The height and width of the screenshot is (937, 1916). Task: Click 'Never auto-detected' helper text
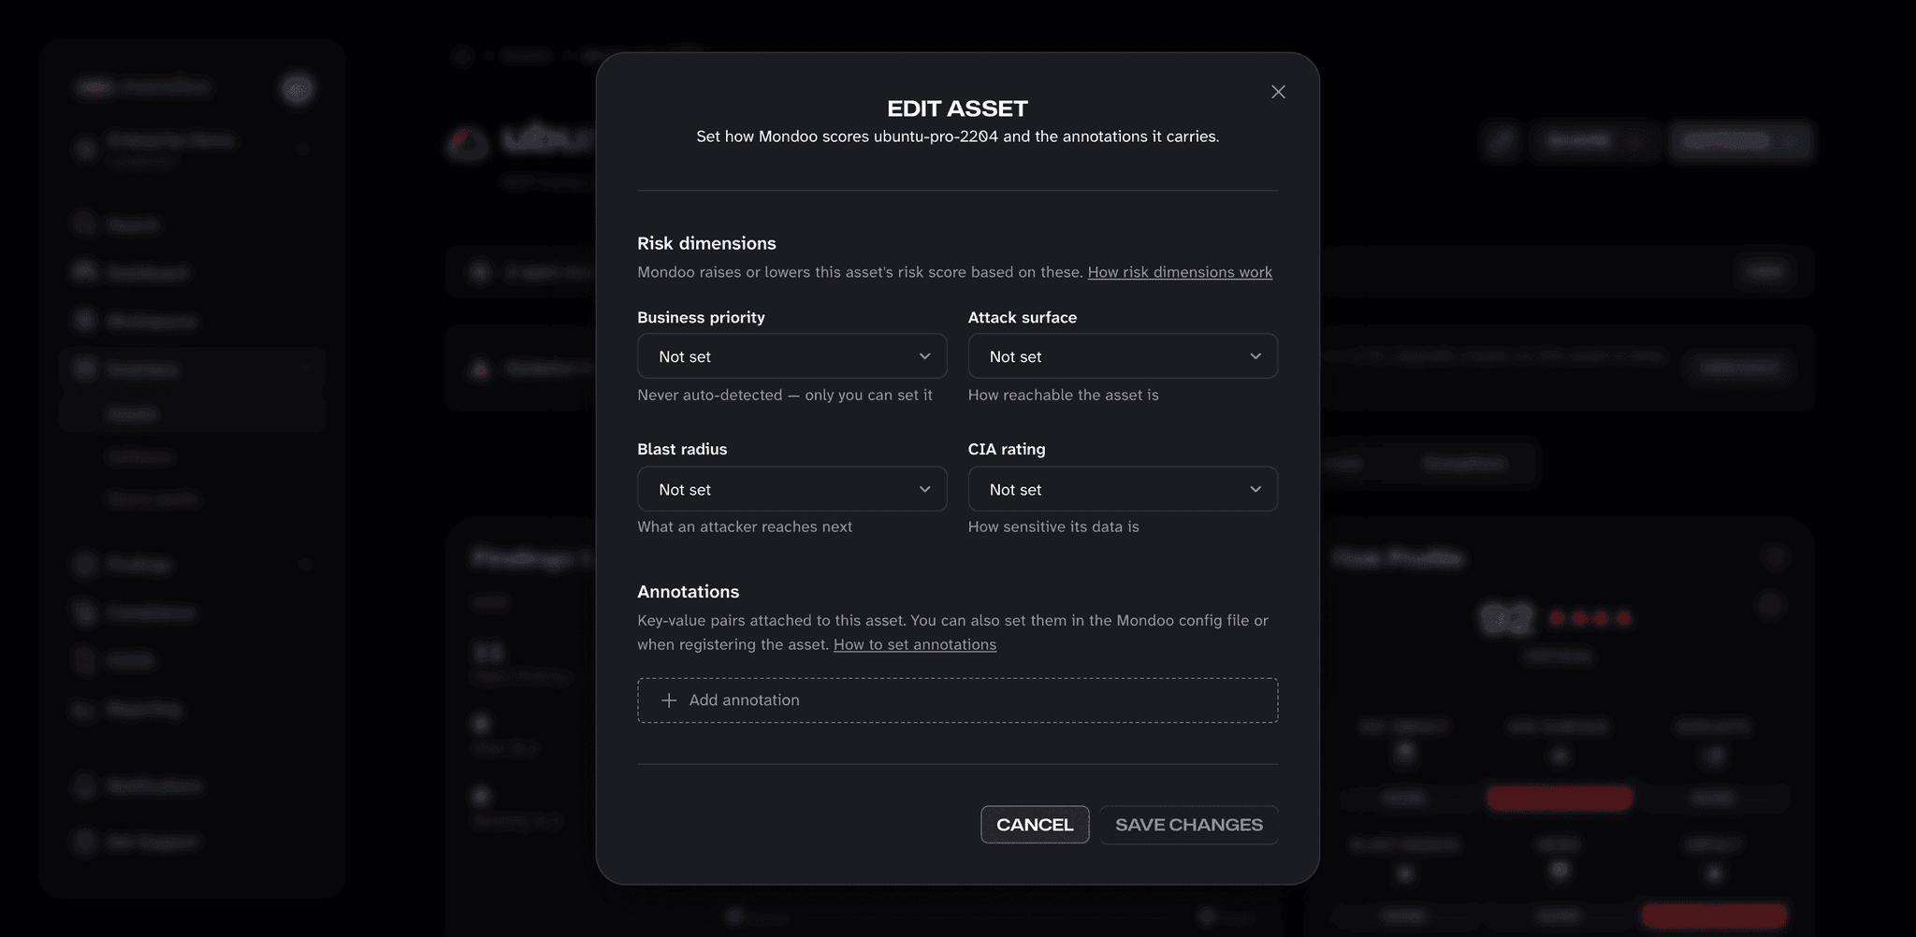point(785,396)
